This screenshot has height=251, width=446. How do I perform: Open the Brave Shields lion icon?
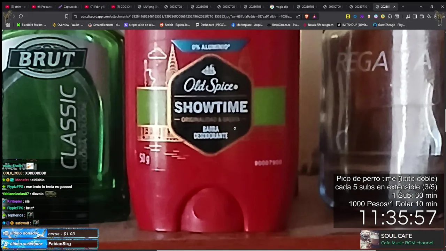tap(307, 16)
